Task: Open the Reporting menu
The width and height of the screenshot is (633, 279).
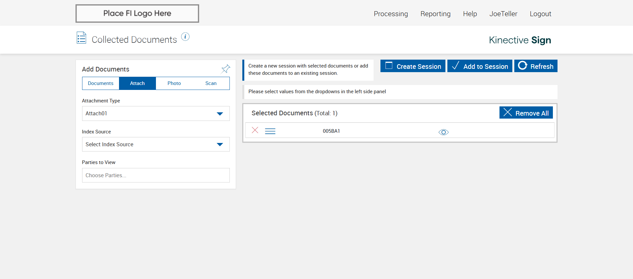Action: pos(435,14)
